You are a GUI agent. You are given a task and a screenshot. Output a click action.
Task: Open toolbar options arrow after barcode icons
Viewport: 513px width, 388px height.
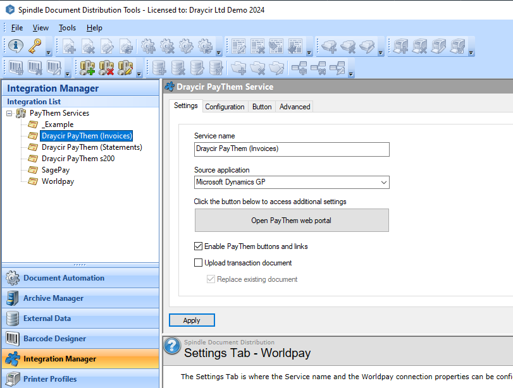[68, 75]
